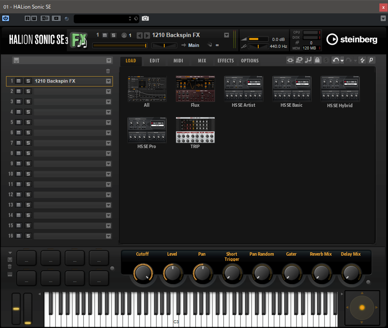Click the first trigger pad, top row
Viewport: 388px width, 328px height.
click(x=26, y=258)
